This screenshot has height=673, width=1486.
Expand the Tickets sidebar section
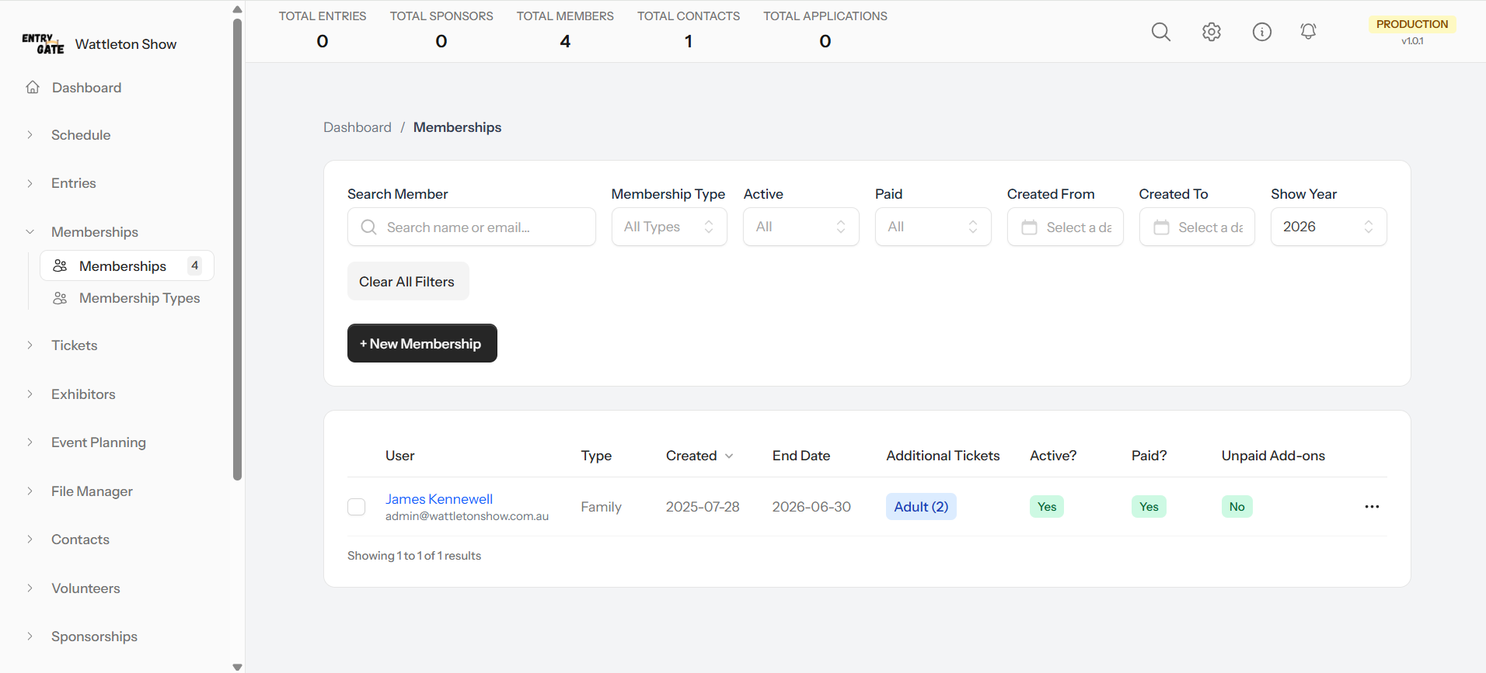pos(75,345)
